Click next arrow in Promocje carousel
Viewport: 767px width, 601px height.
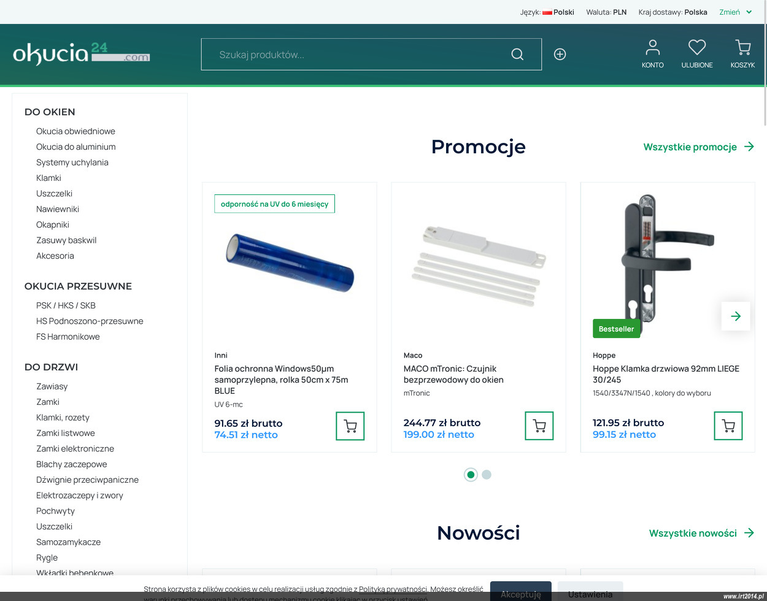click(736, 316)
